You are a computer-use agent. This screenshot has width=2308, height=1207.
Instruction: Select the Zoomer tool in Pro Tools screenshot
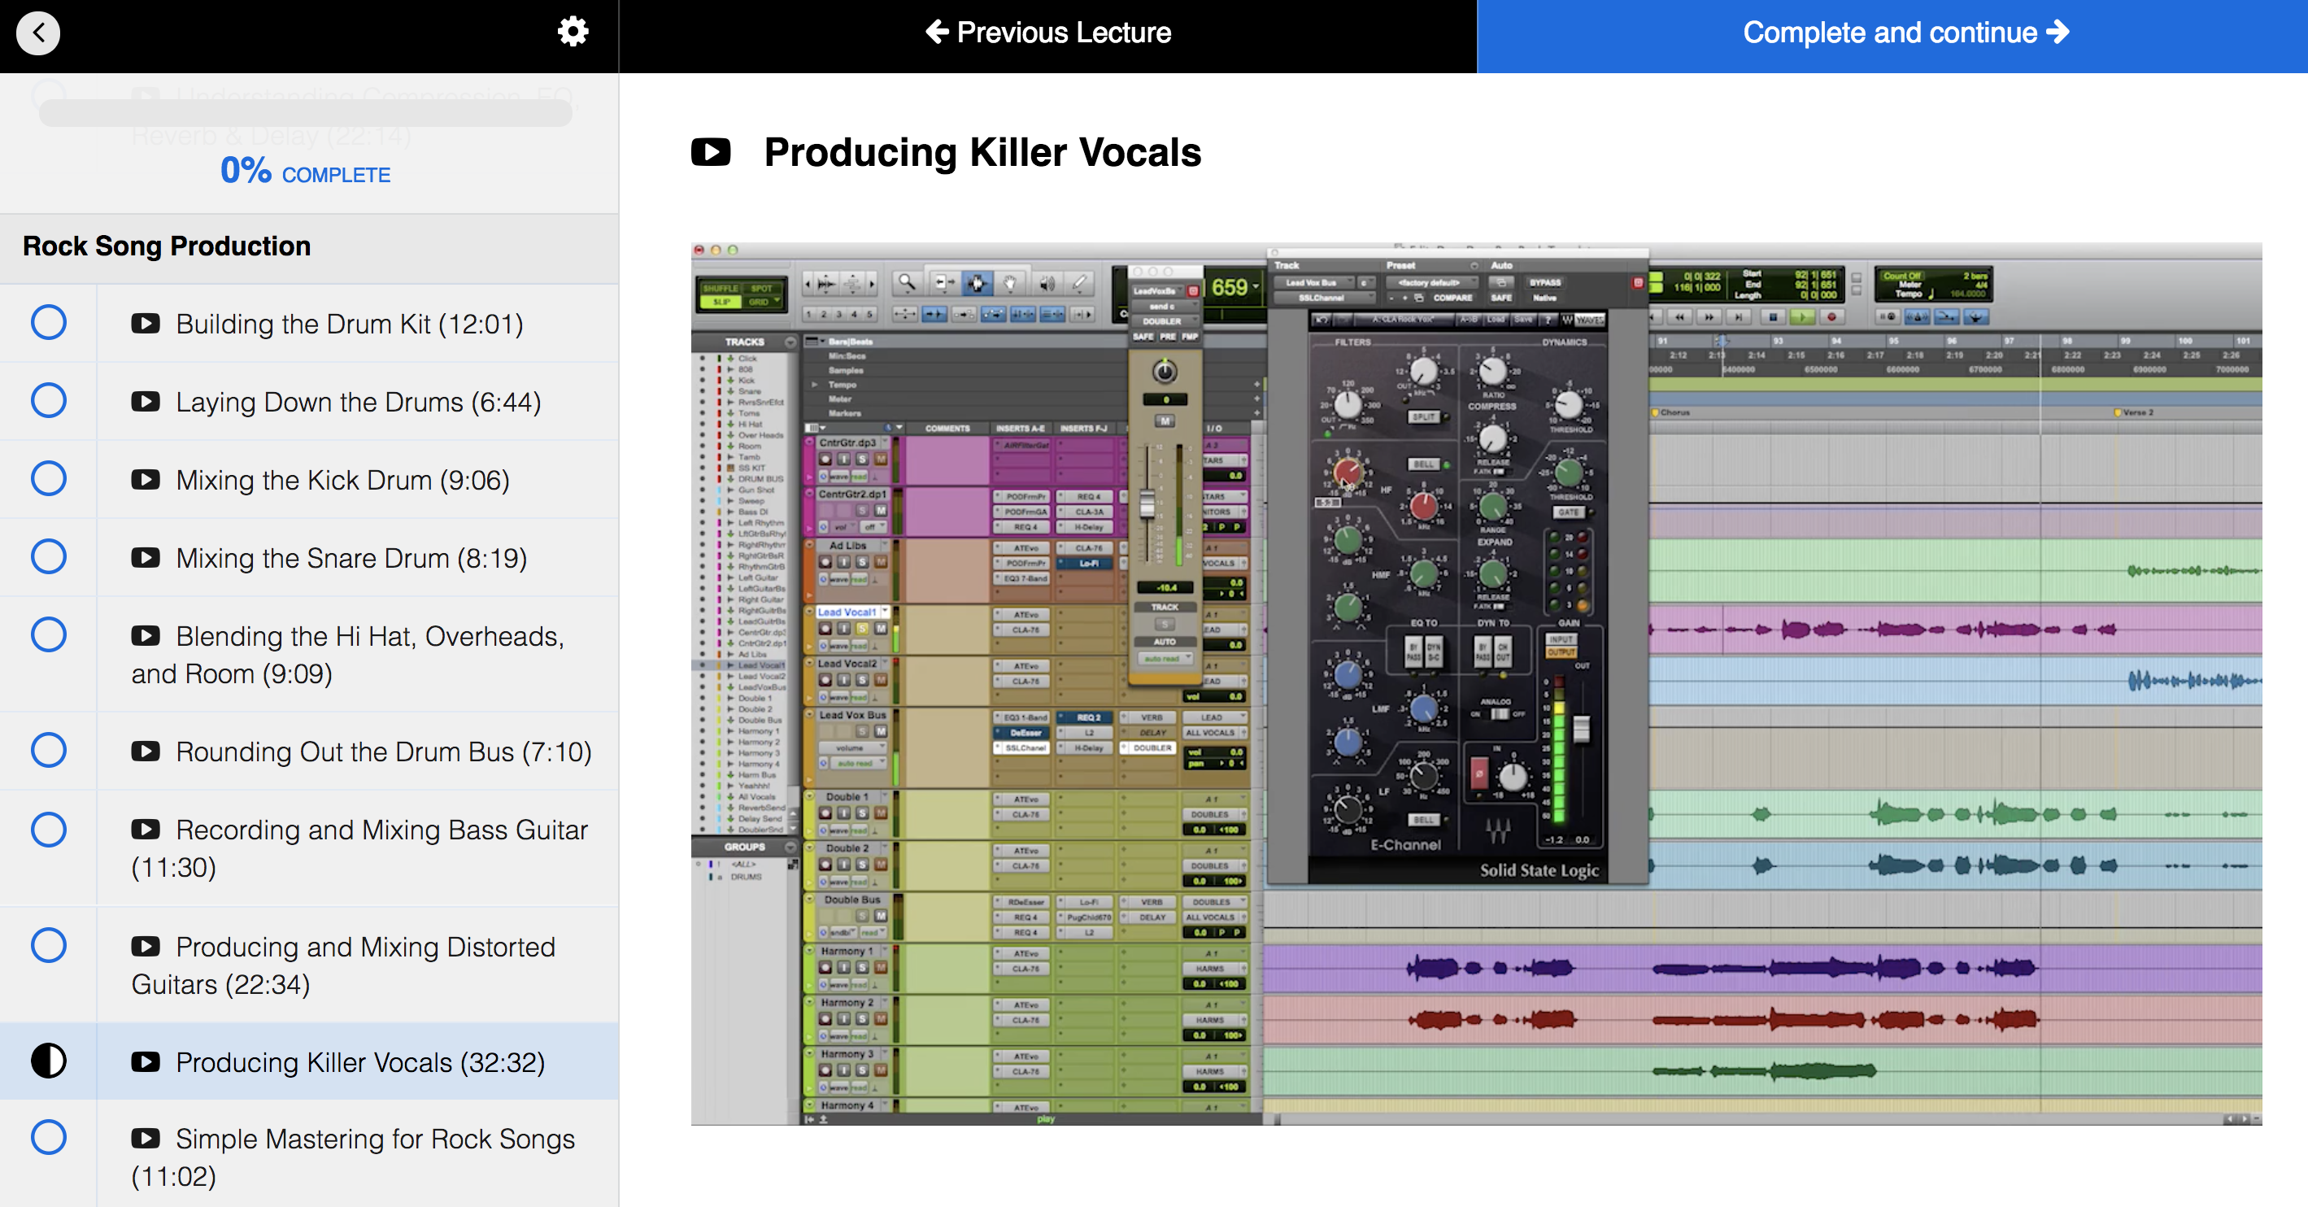[907, 283]
